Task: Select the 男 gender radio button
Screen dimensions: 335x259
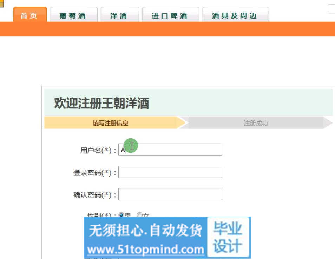Action: coord(121,214)
